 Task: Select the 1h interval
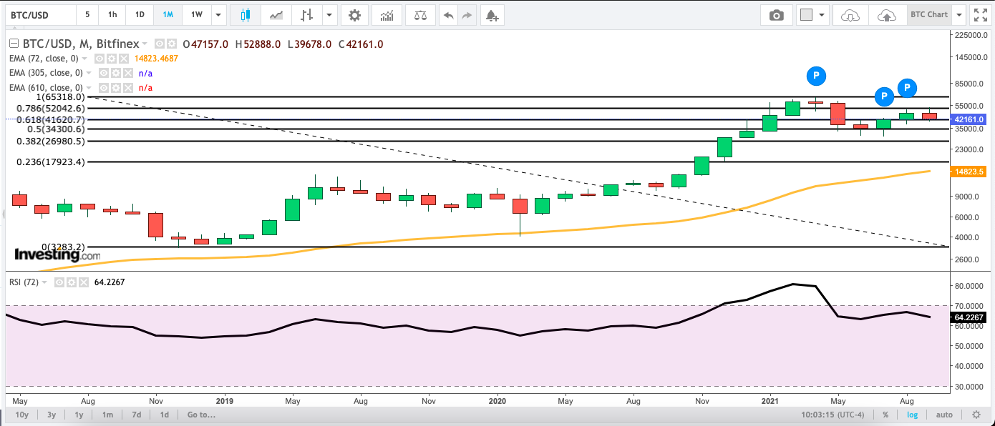point(112,15)
